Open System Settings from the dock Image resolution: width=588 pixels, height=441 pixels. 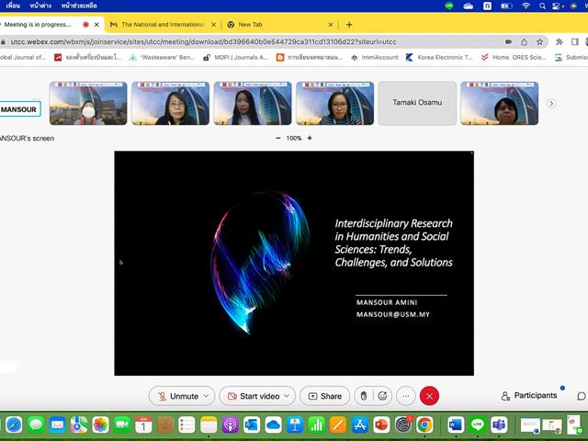[x=403, y=424]
